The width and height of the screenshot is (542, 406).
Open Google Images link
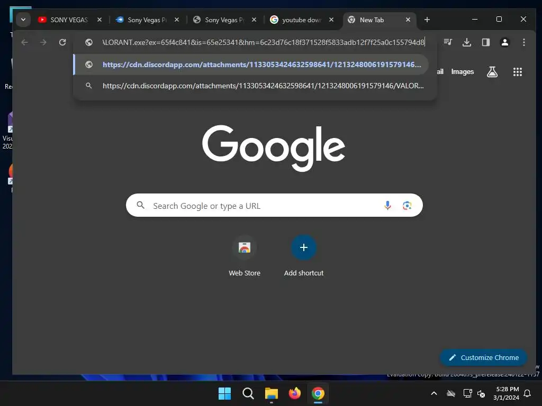pos(462,72)
